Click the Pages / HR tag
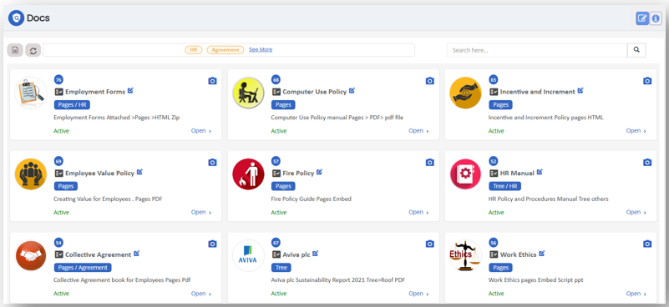The height and width of the screenshot is (307, 669). [72, 105]
